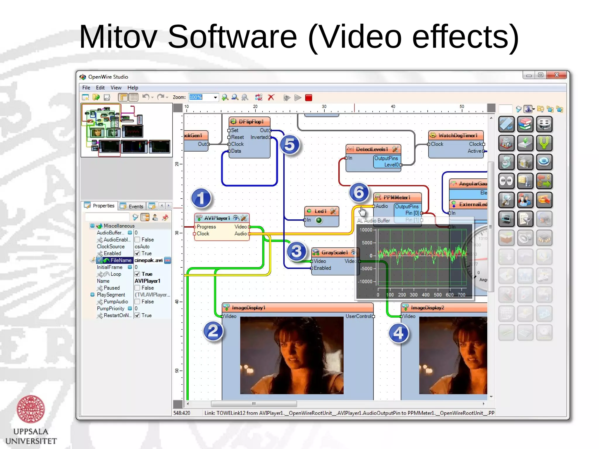
Task: Click the wizard hat icon above palette
Action: click(x=528, y=109)
